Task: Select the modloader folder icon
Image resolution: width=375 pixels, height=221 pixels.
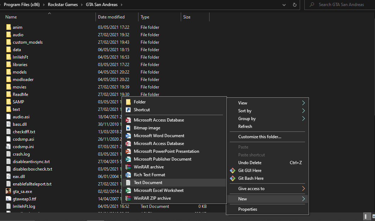Action: (x=9, y=79)
